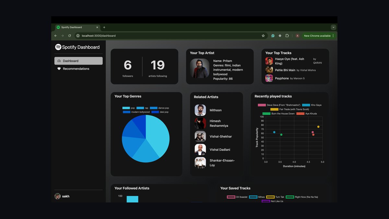This screenshot has height=219, width=389.
Task: Click the Pritam top artist photo
Action: [200, 68]
